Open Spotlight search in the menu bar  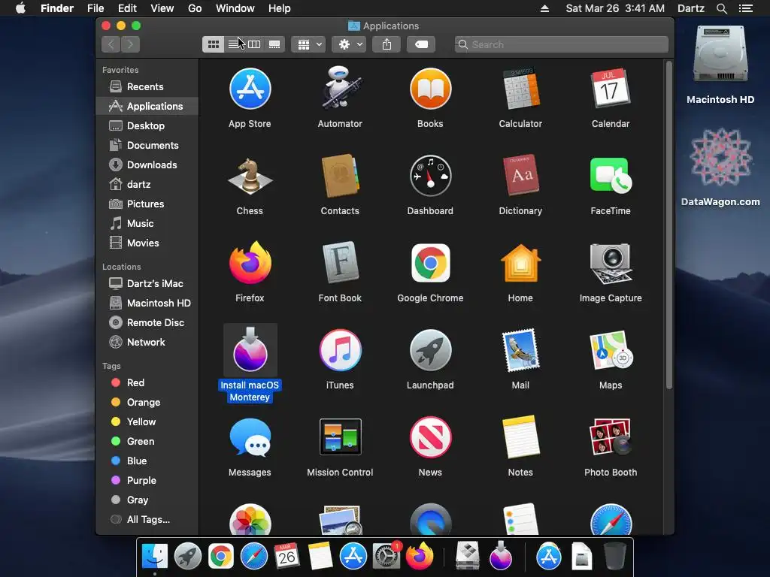point(721,8)
